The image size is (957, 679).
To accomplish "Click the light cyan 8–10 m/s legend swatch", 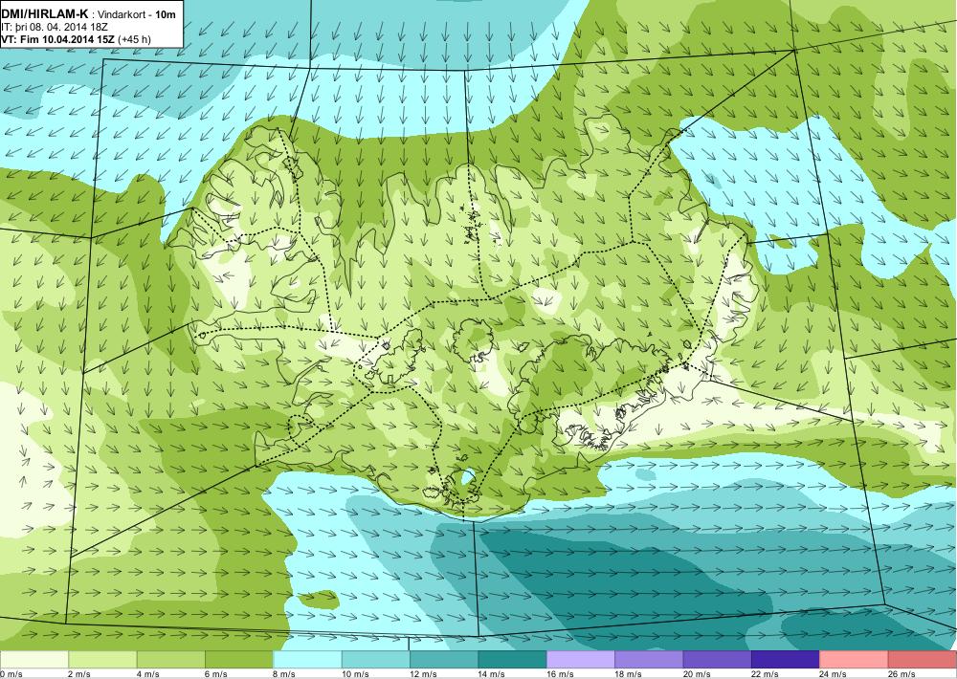I will coord(307,660).
